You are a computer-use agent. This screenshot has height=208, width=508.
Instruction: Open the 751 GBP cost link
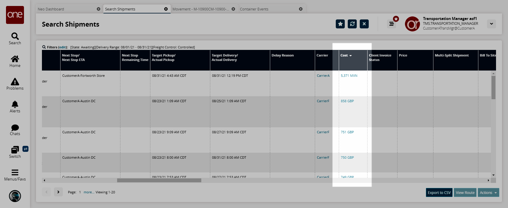pyautogui.click(x=347, y=132)
